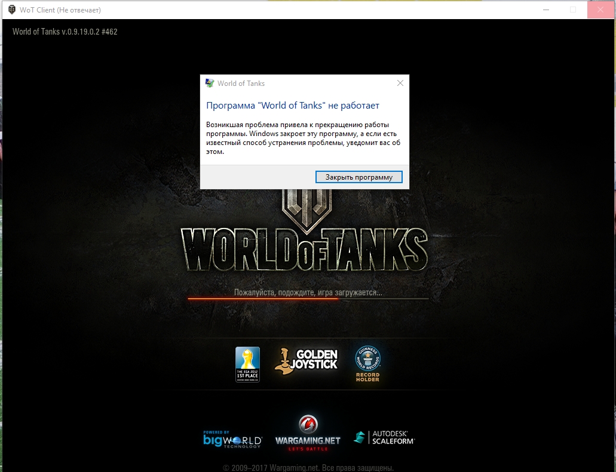
Task: Click the Autodesk Scaleform logo
Action: tap(384, 437)
